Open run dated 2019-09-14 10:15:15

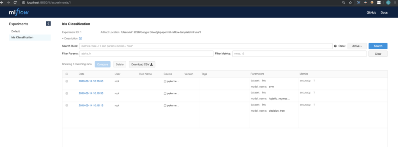[x=91, y=105]
